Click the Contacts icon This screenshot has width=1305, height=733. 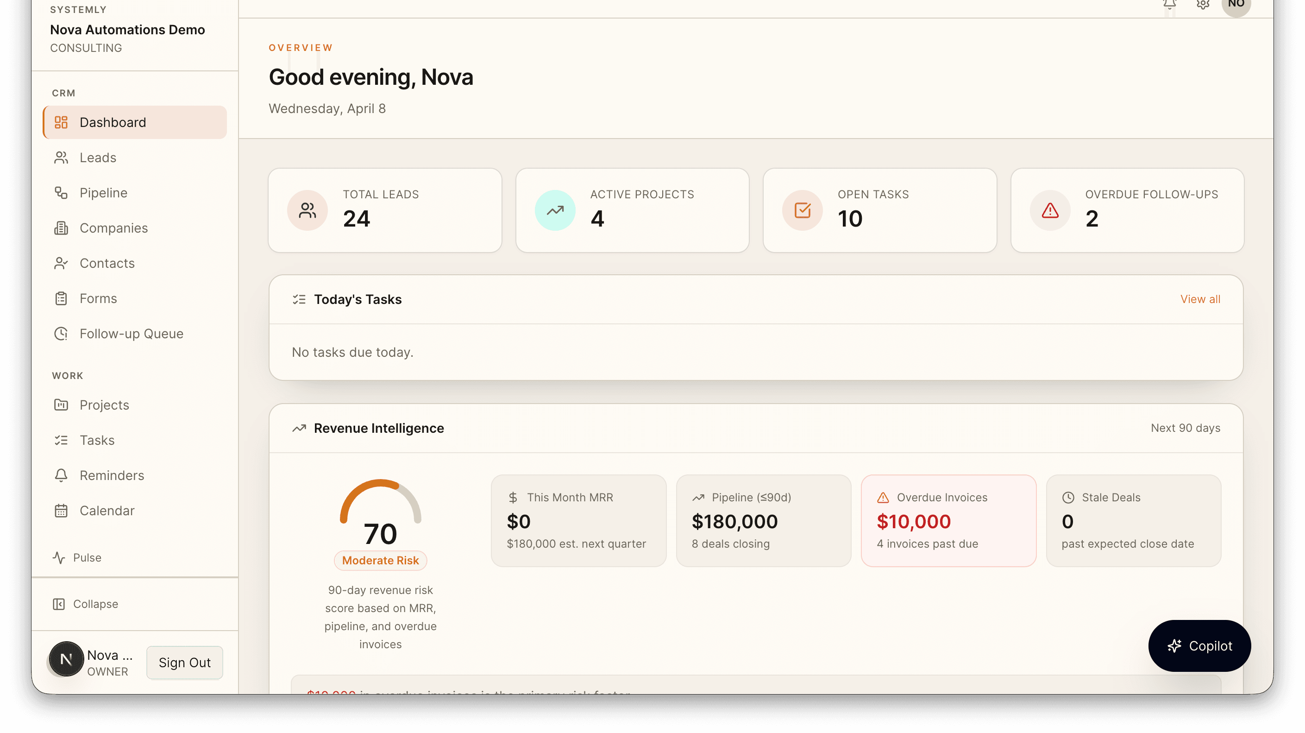click(x=61, y=263)
